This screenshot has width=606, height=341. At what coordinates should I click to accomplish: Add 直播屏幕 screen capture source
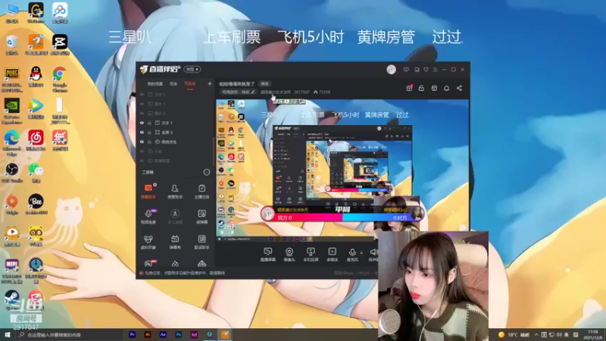pyautogui.click(x=268, y=255)
